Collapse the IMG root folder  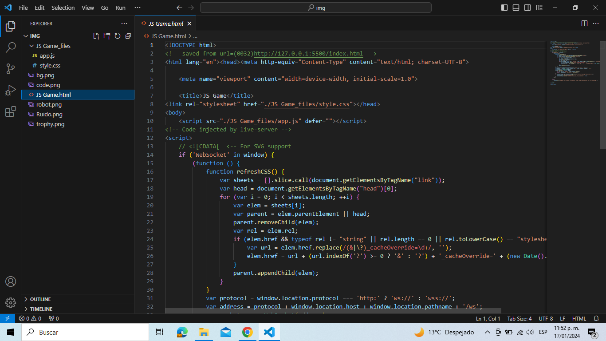click(78, 36)
